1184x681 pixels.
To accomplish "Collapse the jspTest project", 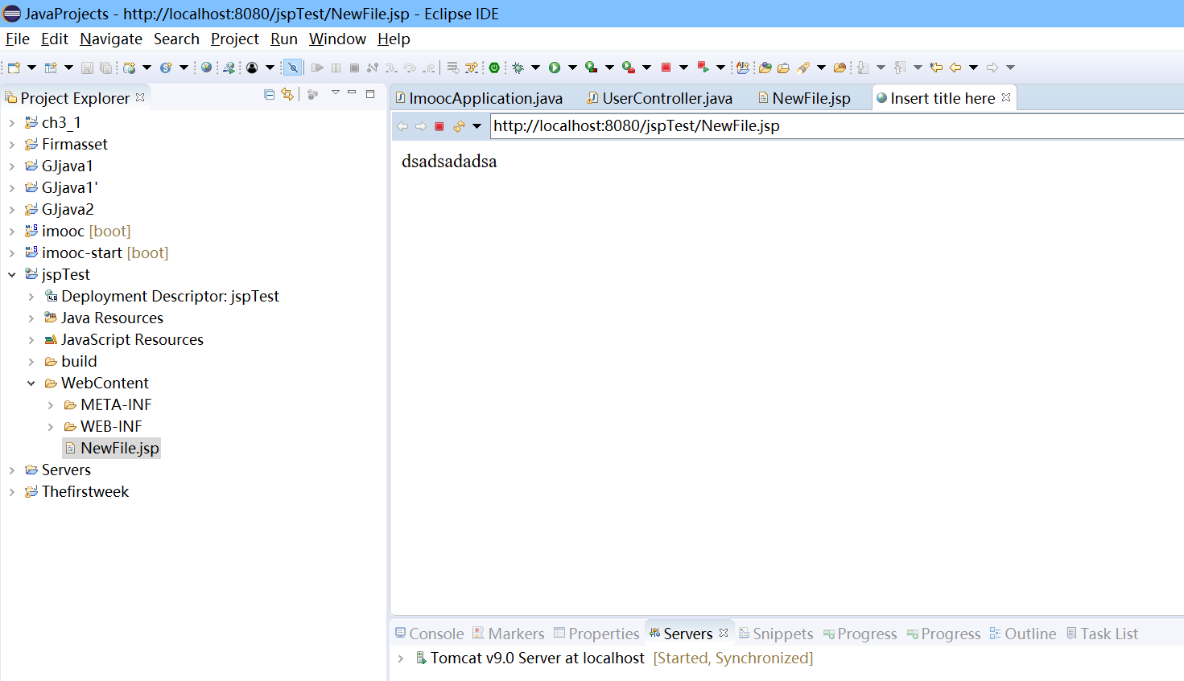I will click(11, 275).
